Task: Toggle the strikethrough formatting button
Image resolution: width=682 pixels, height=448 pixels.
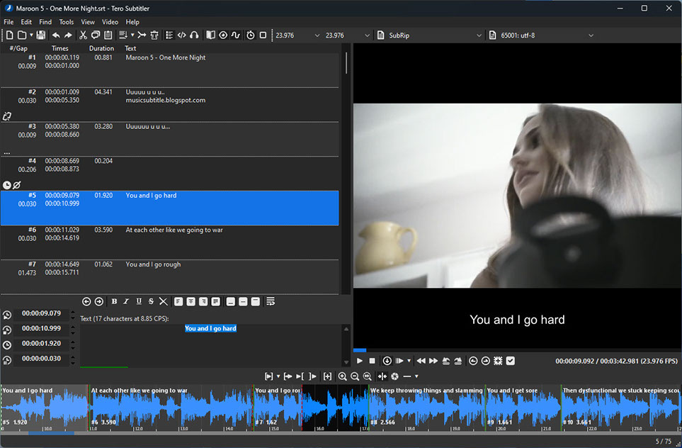Action: (151, 301)
